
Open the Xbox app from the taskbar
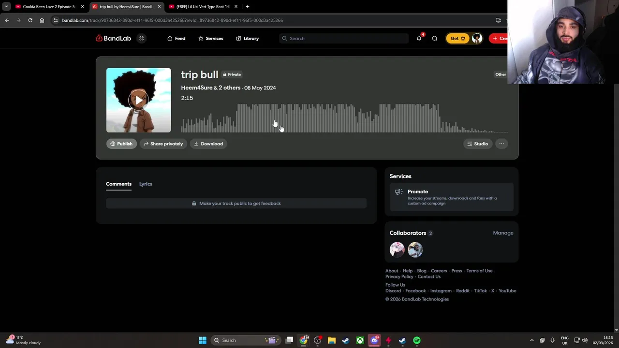pyautogui.click(x=360, y=340)
